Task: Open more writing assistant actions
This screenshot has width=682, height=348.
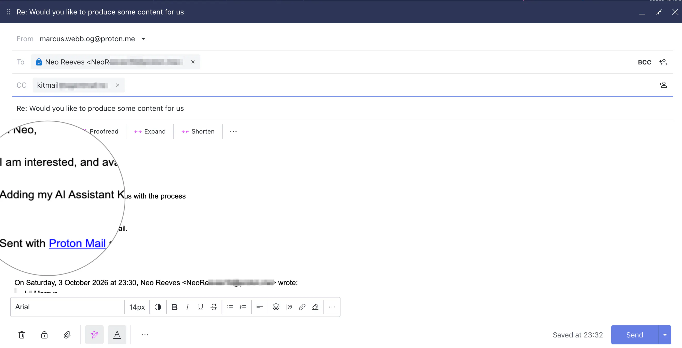Action: [233, 131]
